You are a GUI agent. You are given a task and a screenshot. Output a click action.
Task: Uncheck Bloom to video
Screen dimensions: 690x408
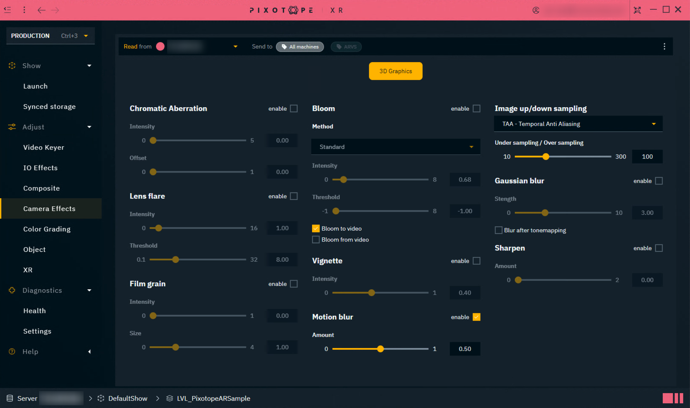coord(316,229)
